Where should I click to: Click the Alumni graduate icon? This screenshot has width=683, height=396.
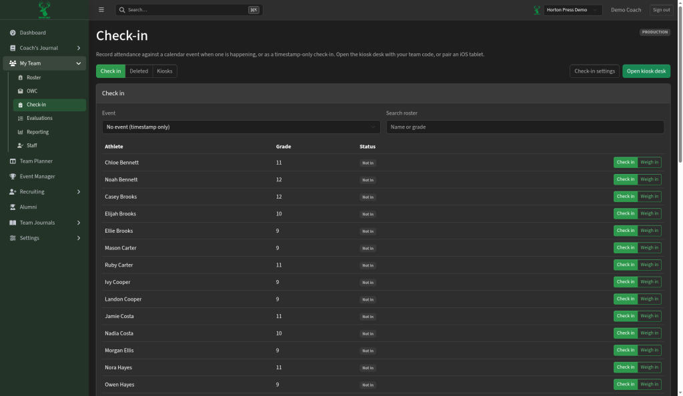(13, 207)
